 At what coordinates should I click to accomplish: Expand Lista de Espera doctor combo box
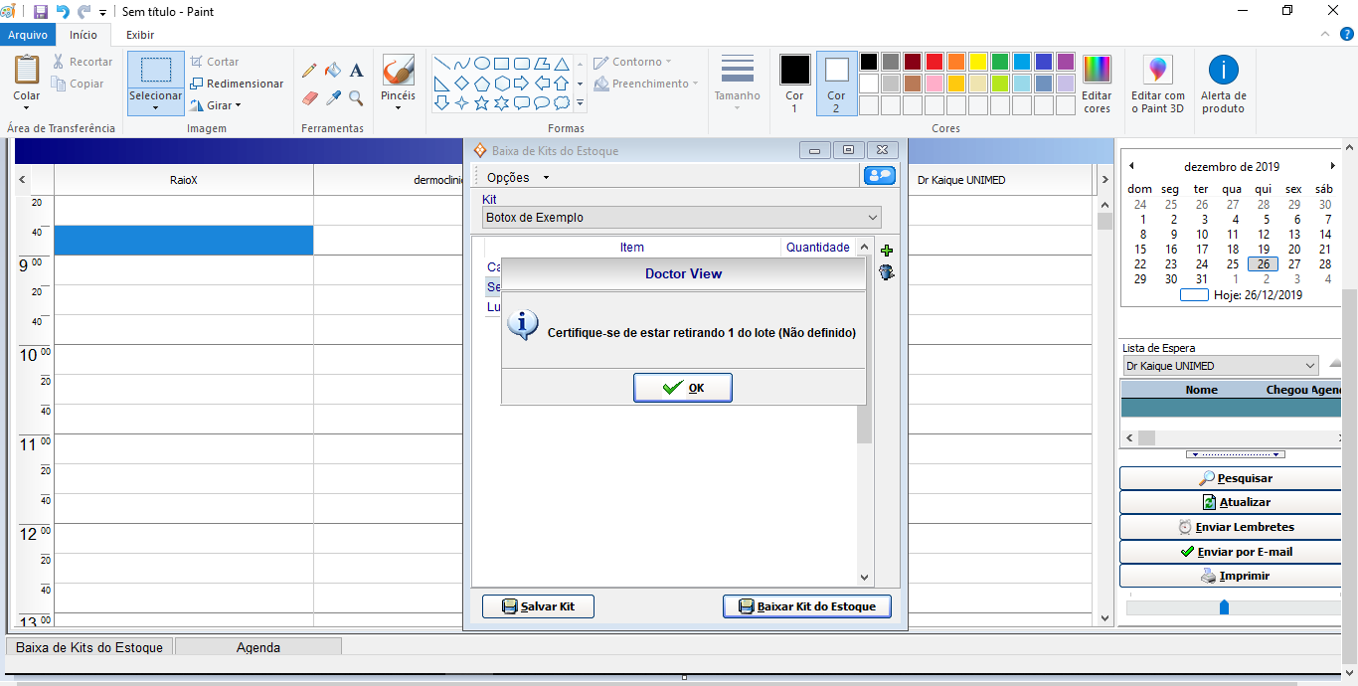pos(1309,366)
